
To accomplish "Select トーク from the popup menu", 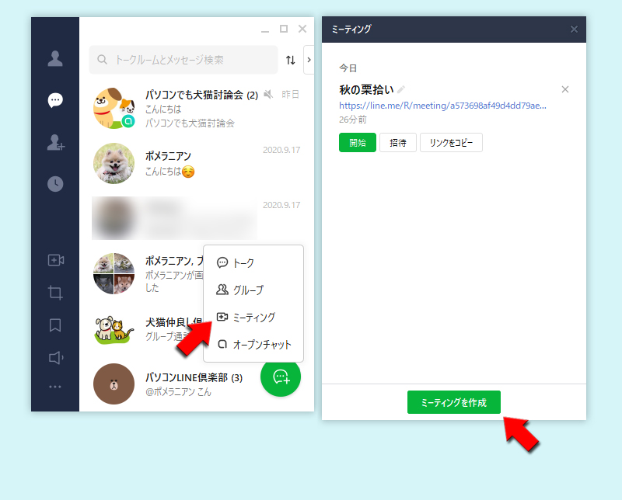I will click(x=253, y=262).
